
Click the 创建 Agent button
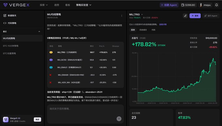point(169,5)
